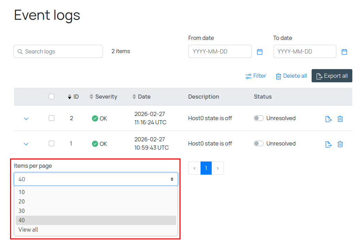This screenshot has width=360, height=241.
Task: Toggle resolved status for log ID 2
Action: 259,118
